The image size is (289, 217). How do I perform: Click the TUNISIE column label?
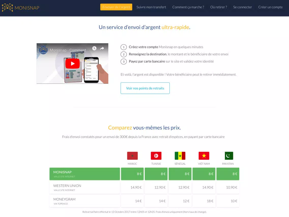[x=156, y=164]
